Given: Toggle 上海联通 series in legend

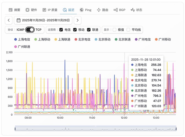Looking at the screenshot, I should [x=62, y=39].
